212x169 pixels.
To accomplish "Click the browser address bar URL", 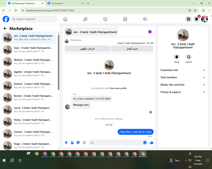I will coord(50,10).
